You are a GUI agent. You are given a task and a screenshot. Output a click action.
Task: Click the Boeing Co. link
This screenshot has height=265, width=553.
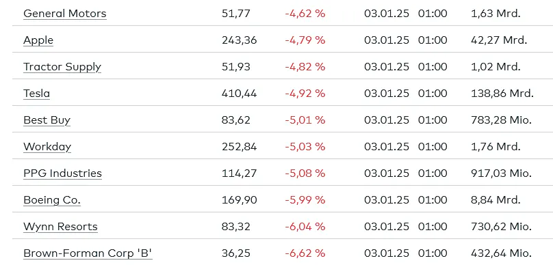[x=52, y=200]
